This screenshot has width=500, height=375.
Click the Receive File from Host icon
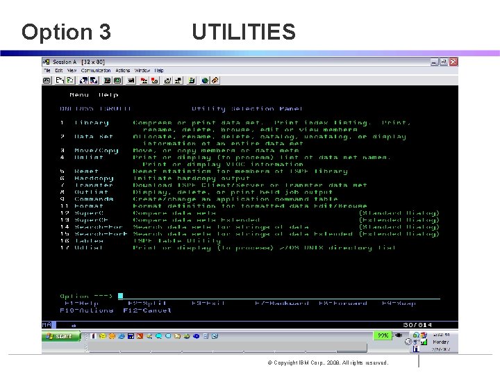click(94, 81)
